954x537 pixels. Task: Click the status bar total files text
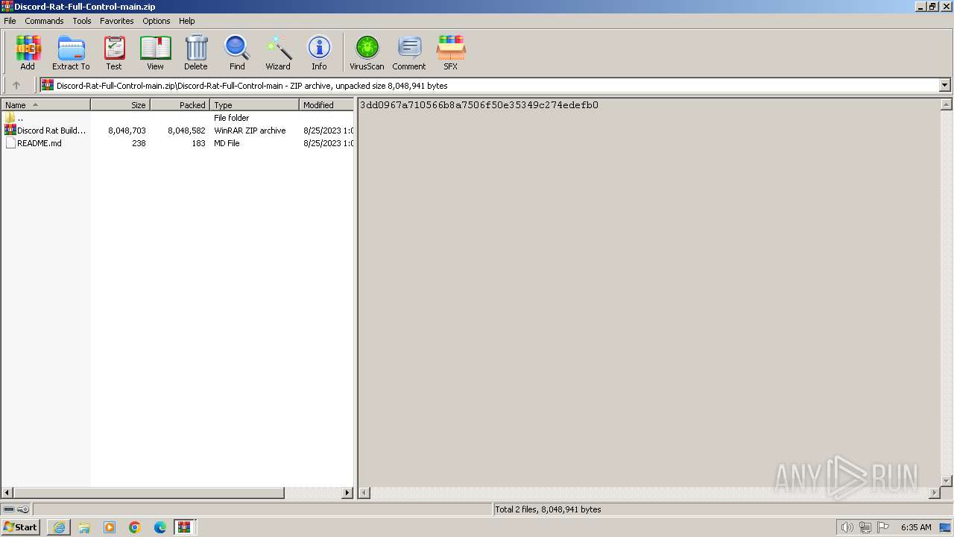(548, 509)
